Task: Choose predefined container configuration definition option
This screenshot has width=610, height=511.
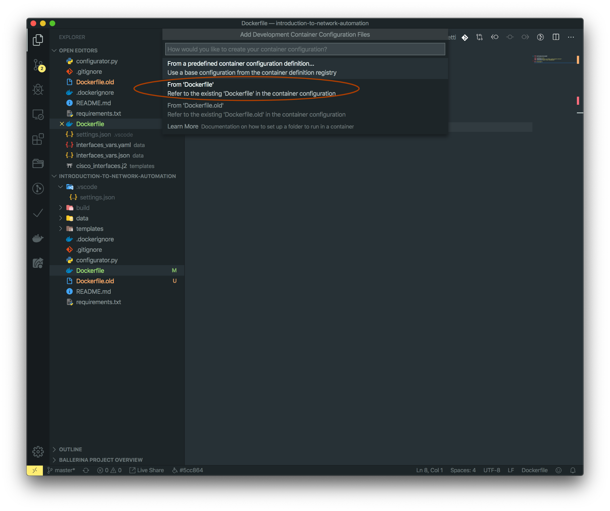Action: click(305, 68)
